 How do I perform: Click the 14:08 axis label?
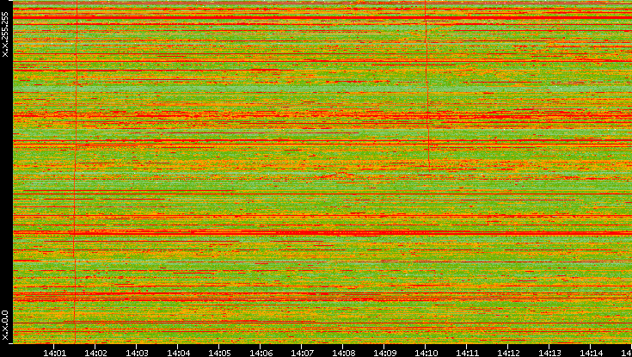pyautogui.click(x=343, y=353)
